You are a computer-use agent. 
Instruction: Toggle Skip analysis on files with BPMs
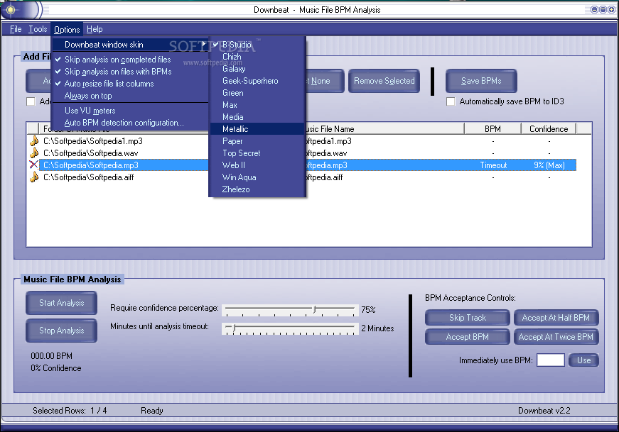[130, 72]
